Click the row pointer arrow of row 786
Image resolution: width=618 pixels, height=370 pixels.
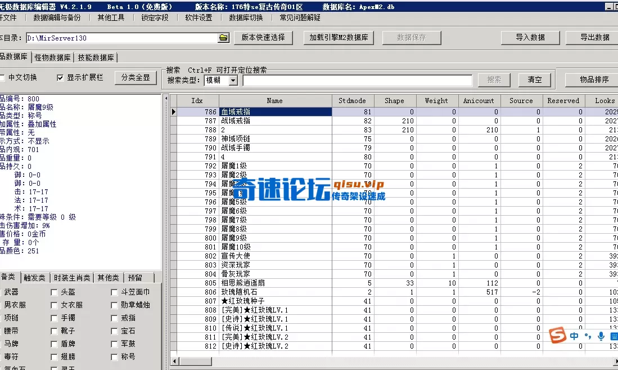pyautogui.click(x=173, y=112)
